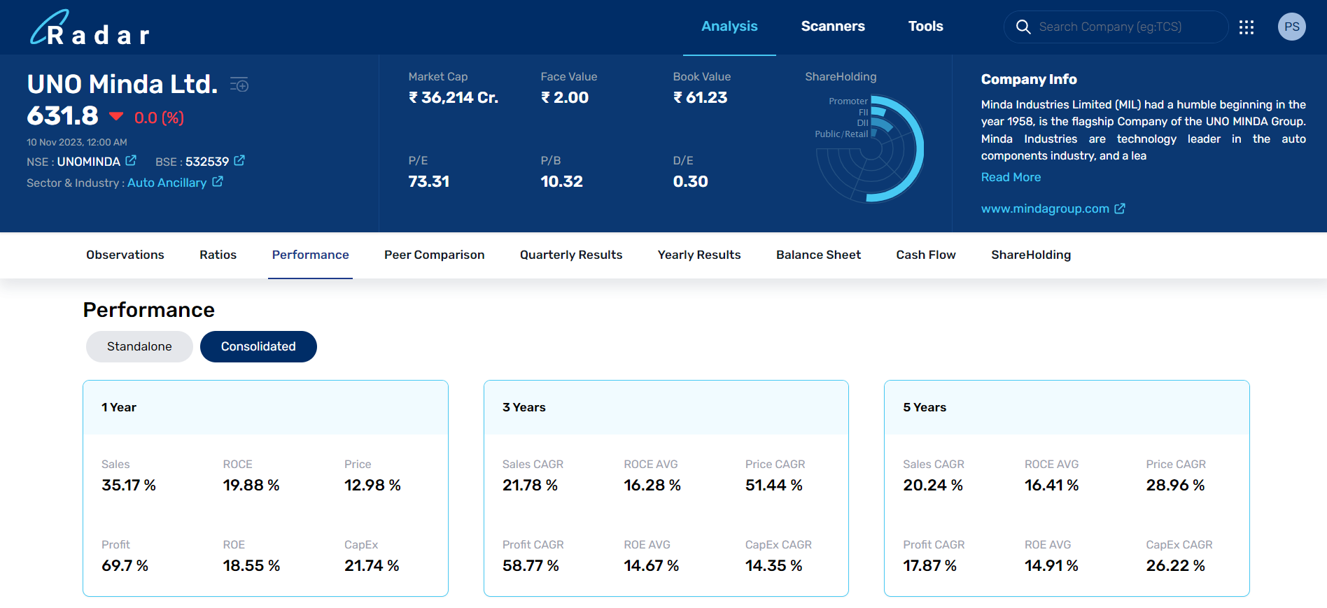The height and width of the screenshot is (608, 1327).
Task: Click the Auto Ancillary sector link
Action: 167,183
